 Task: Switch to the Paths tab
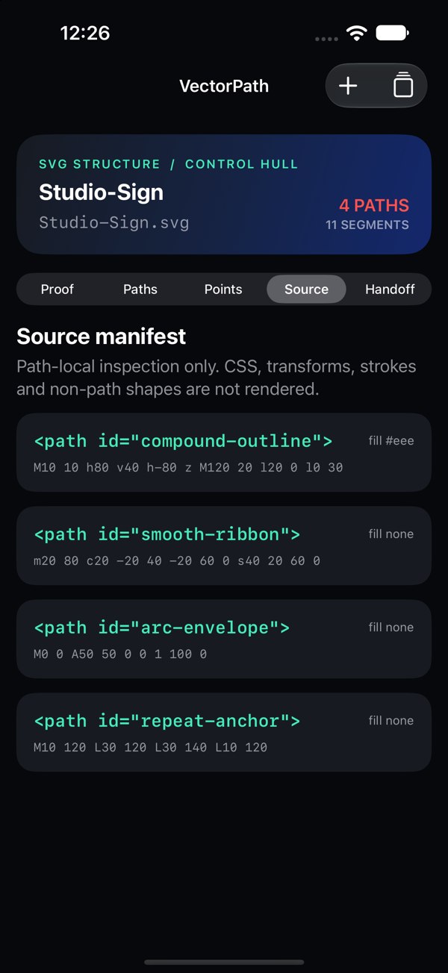[x=140, y=290]
